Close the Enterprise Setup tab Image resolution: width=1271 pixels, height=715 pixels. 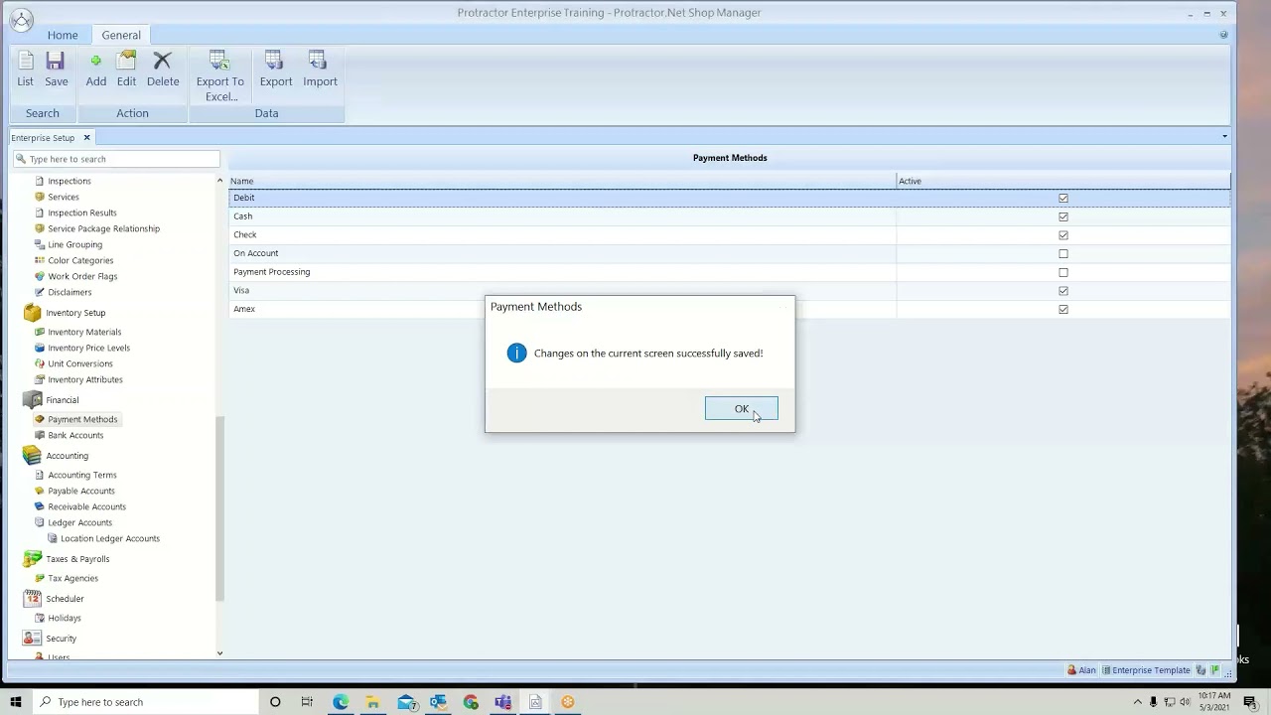point(86,138)
